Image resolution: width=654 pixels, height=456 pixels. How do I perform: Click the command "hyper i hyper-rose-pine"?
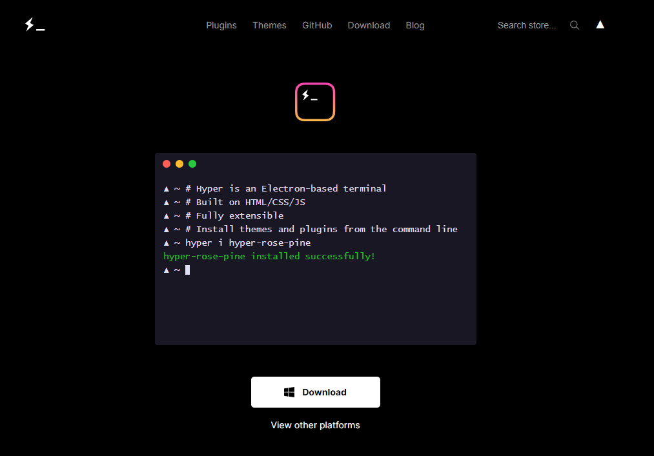[x=248, y=243]
